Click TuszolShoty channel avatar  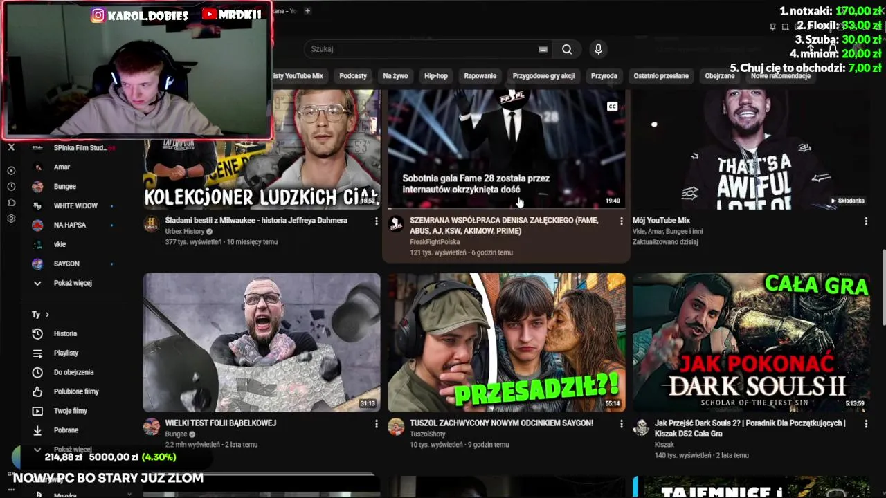(x=396, y=426)
